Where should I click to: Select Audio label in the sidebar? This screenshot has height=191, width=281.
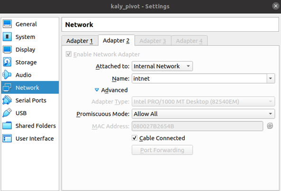point(23,75)
